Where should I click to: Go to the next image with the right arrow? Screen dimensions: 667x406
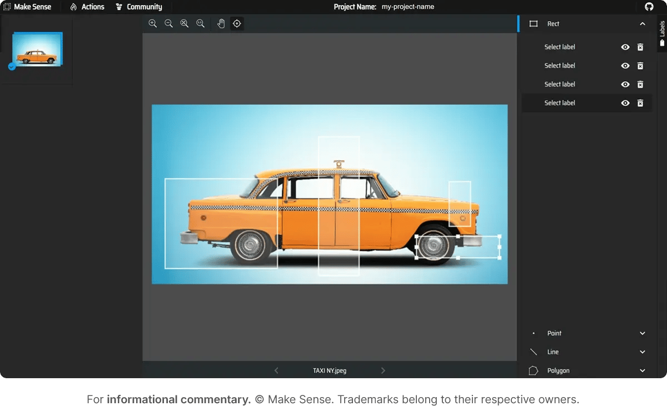[383, 370]
